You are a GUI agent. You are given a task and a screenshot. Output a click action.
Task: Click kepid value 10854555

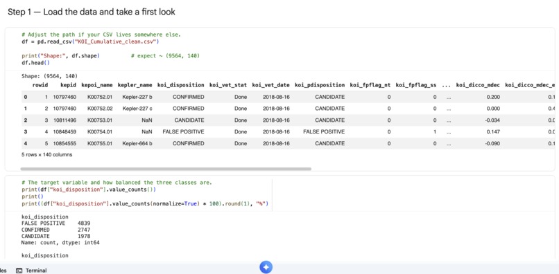(x=64, y=143)
